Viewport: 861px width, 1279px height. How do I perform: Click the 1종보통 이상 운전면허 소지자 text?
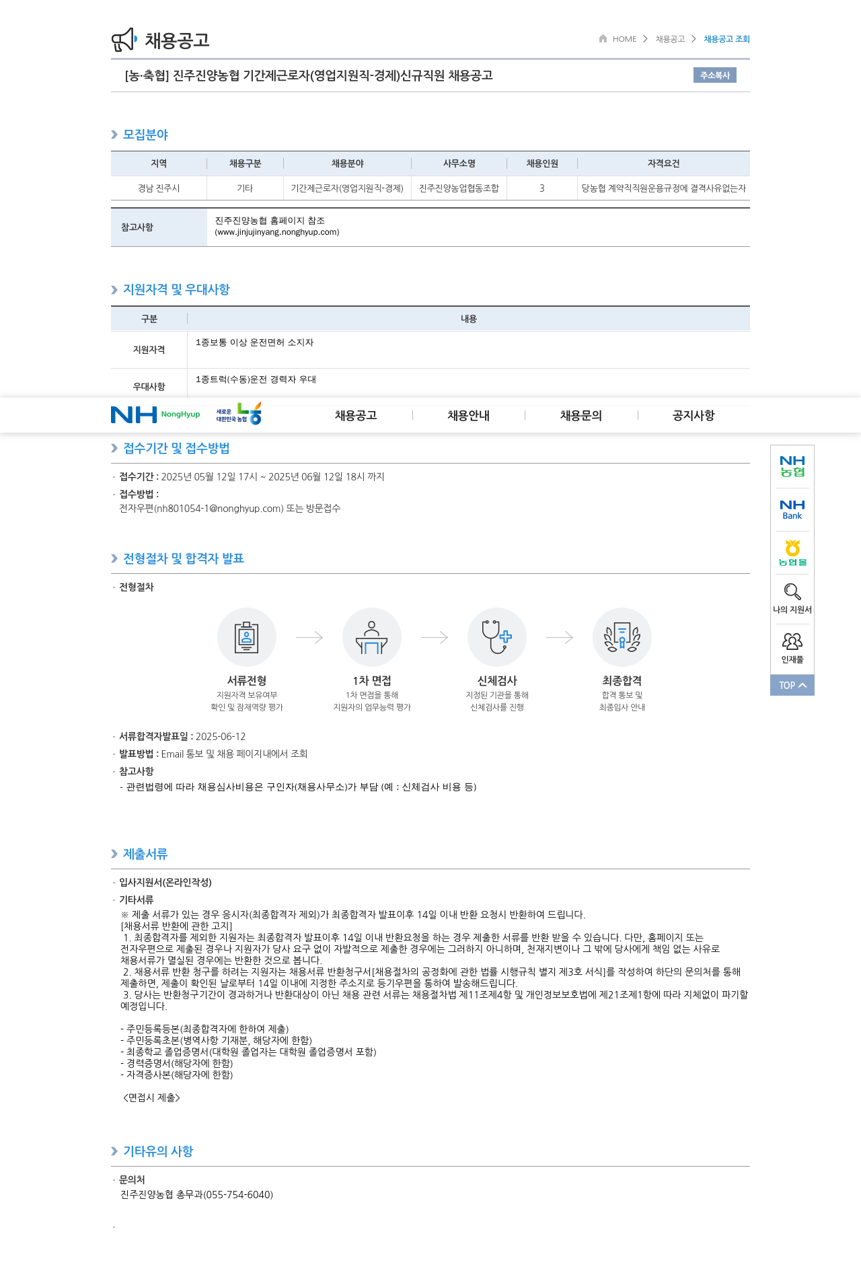coord(254,342)
